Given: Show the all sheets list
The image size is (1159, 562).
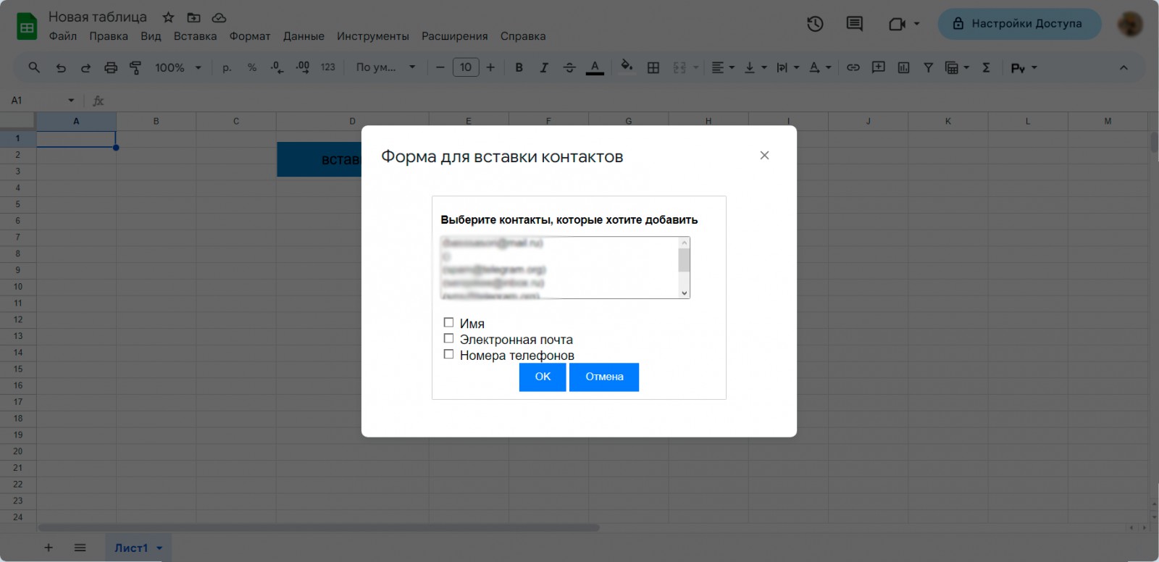Looking at the screenshot, I should pos(80,548).
